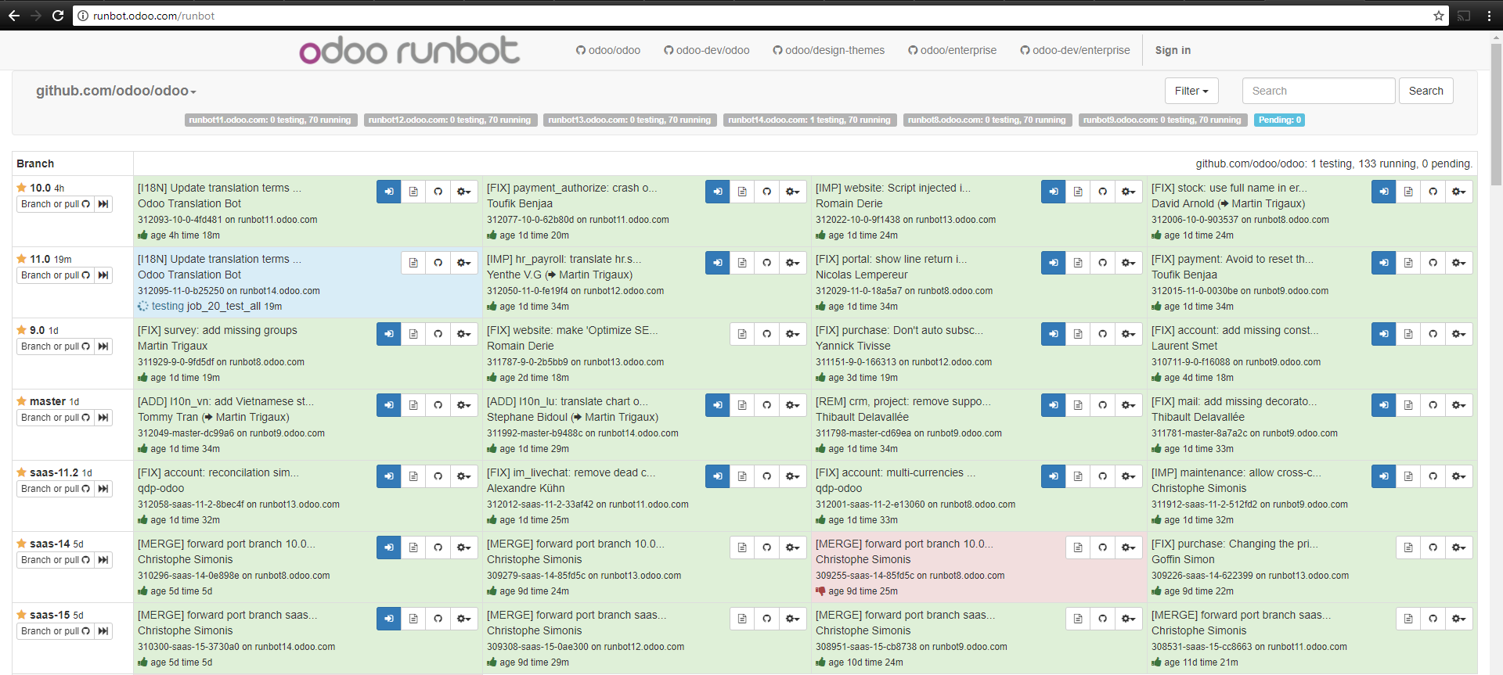Open gear menu for maintenance allow cross-c build
Screen dimensions: 1503x675
pos(1459,476)
